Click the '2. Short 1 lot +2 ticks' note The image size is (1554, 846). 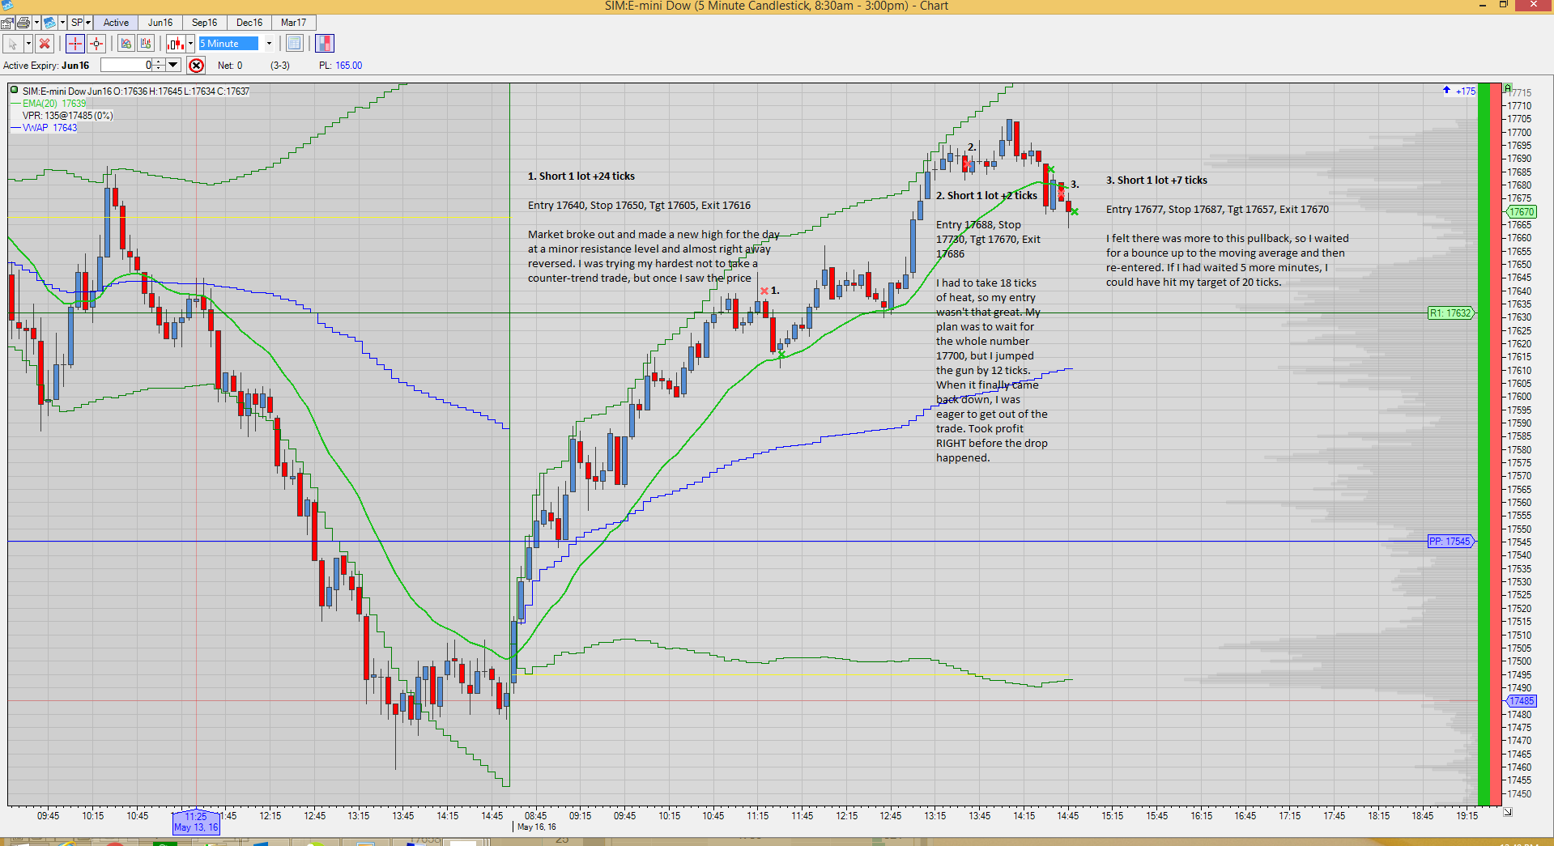(x=986, y=196)
